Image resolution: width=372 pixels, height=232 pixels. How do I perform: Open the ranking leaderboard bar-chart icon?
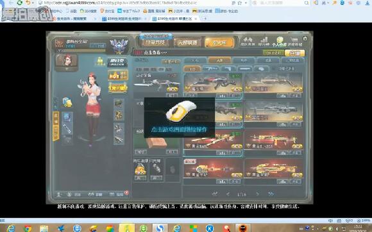click(264, 41)
